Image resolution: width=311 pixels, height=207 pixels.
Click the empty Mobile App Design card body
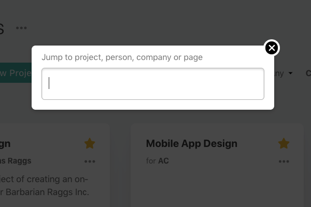(217, 186)
